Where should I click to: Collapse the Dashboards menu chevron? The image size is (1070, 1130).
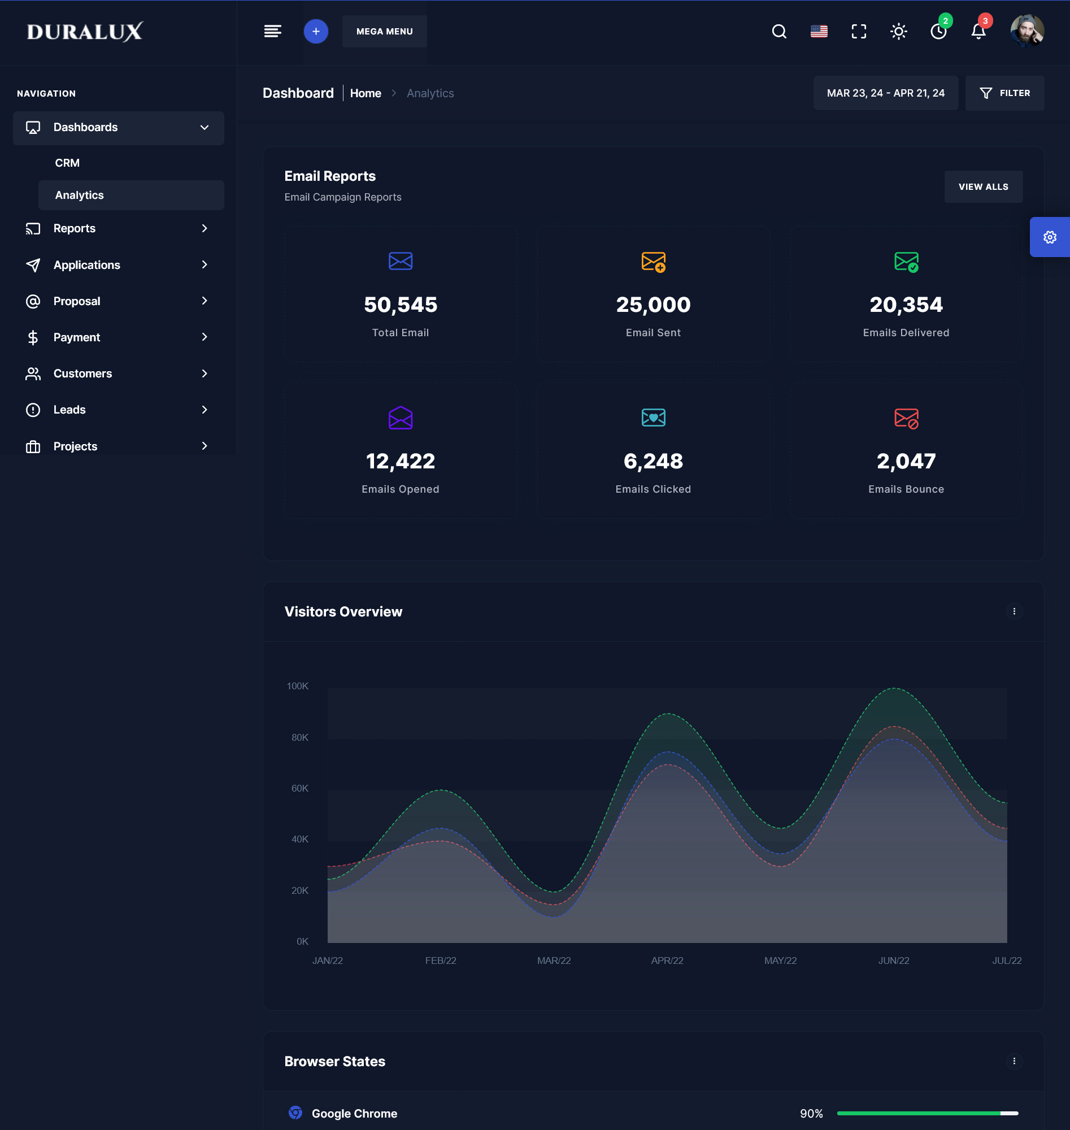pos(205,128)
